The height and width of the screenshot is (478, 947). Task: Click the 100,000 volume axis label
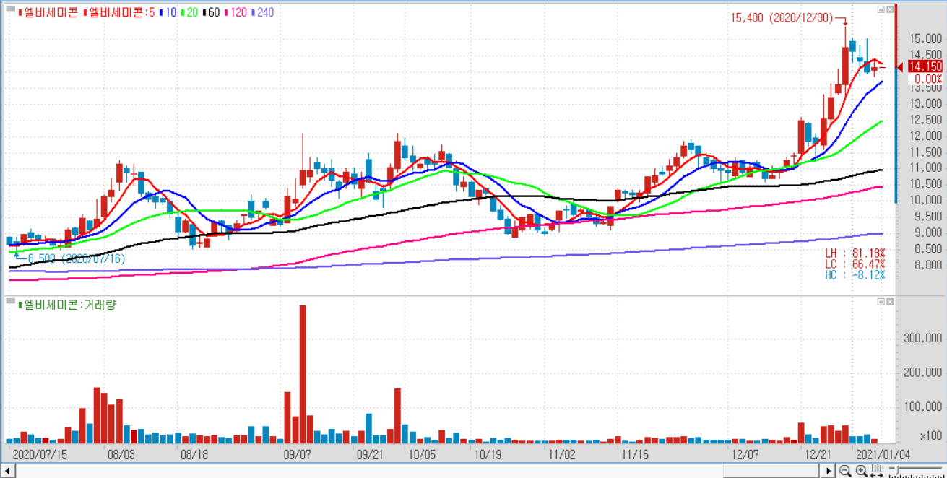coord(924,407)
